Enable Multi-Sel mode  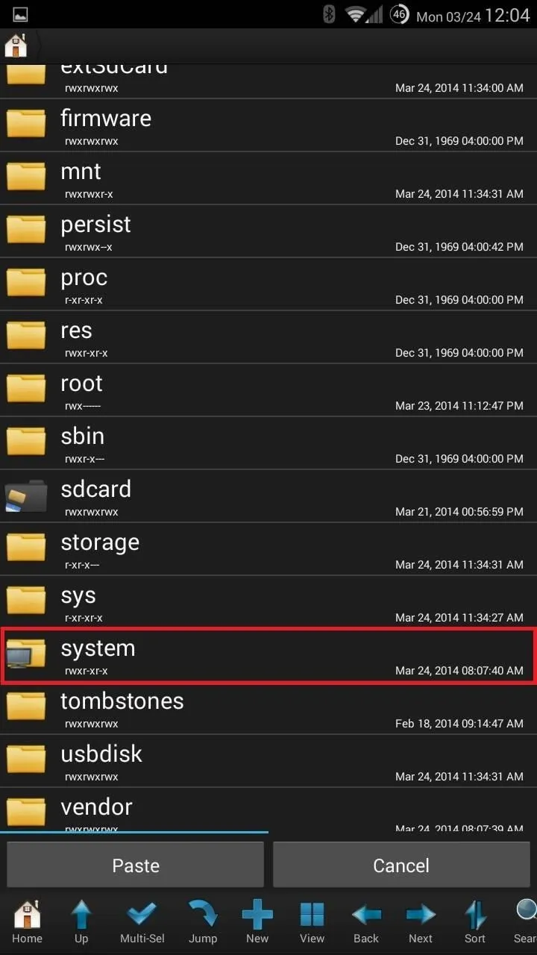point(142,922)
